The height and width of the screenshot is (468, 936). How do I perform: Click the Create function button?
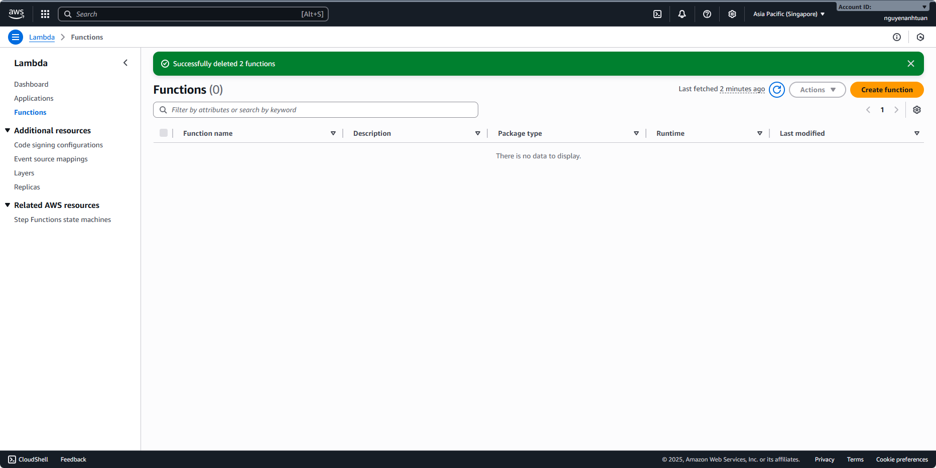click(x=887, y=90)
